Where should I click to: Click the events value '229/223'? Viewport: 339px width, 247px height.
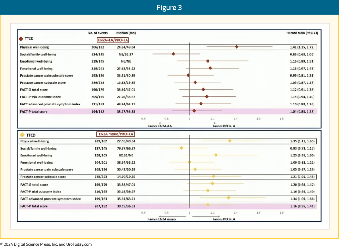pos(98,83)
